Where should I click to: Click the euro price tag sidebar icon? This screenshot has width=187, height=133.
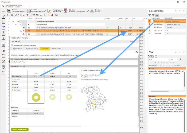[3, 34]
